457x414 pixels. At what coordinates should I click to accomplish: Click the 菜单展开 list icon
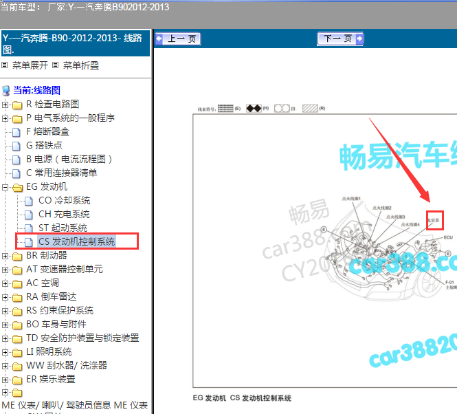point(4,65)
